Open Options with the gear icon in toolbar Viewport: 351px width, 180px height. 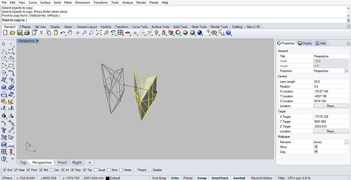pyautogui.click(x=214, y=33)
